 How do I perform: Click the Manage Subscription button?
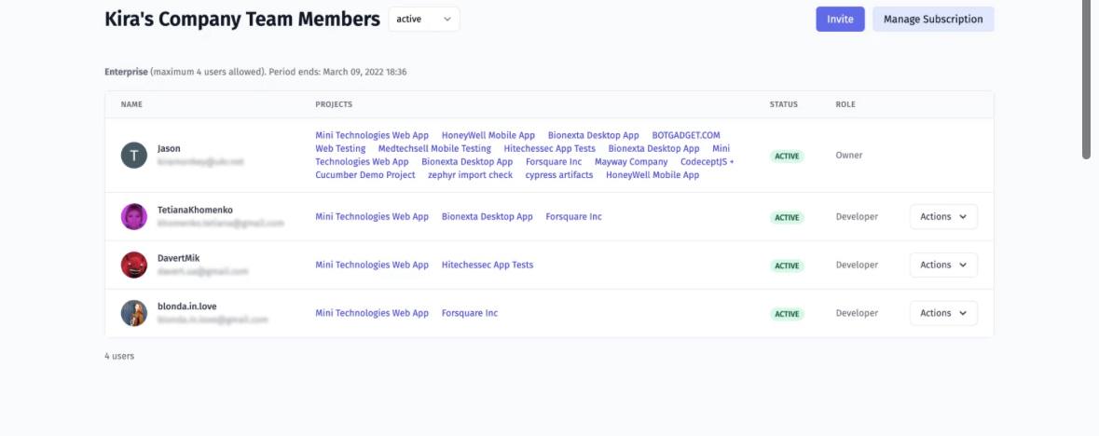click(933, 20)
